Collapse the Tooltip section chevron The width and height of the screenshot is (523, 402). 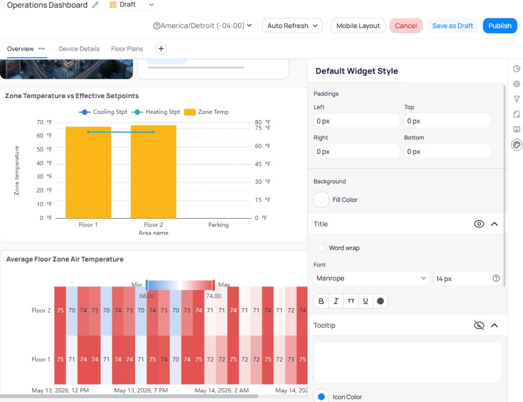[494, 325]
